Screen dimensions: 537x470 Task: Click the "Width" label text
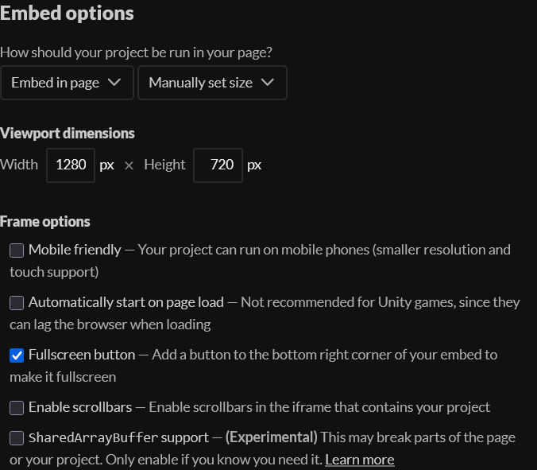pos(19,165)
